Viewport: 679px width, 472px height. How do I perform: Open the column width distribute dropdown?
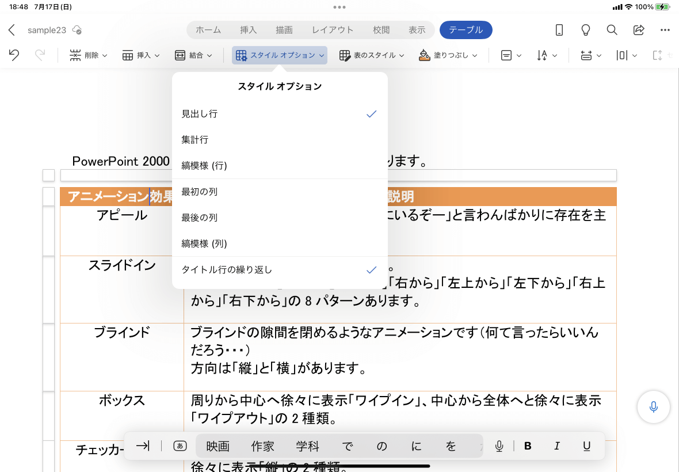click(x=626, y=55)
